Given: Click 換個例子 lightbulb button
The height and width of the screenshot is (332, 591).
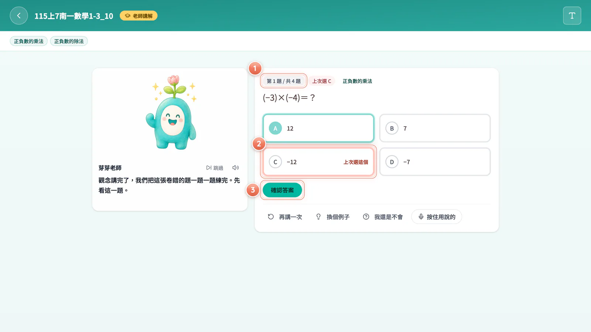Looking at the screenshot, I should 333,217.
